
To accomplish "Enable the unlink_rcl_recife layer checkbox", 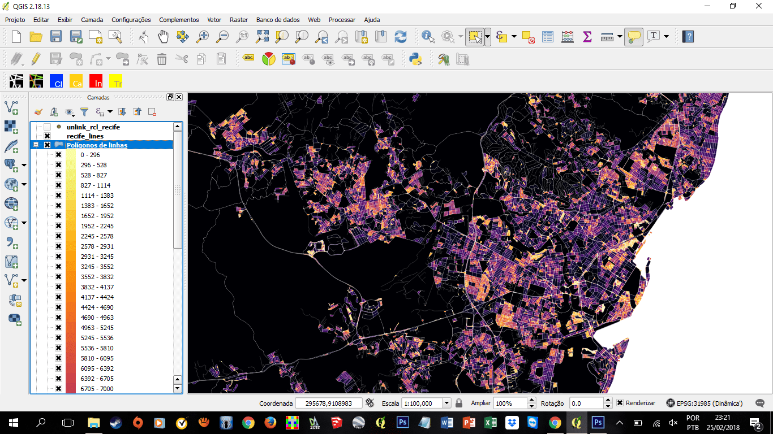I will (48, 127).
